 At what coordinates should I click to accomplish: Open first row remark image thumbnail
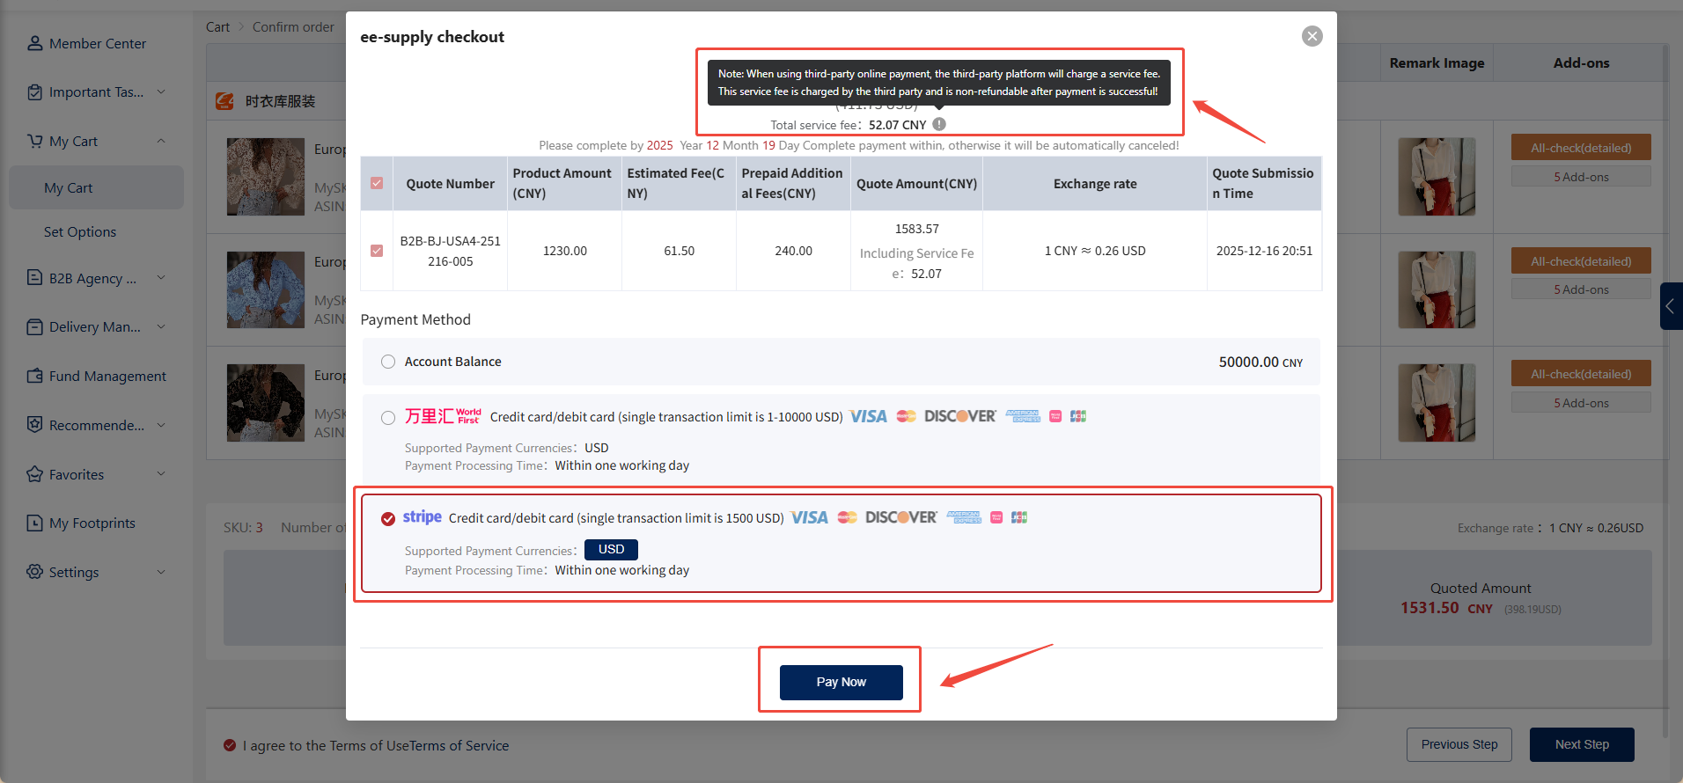[x=1437, y=177]
